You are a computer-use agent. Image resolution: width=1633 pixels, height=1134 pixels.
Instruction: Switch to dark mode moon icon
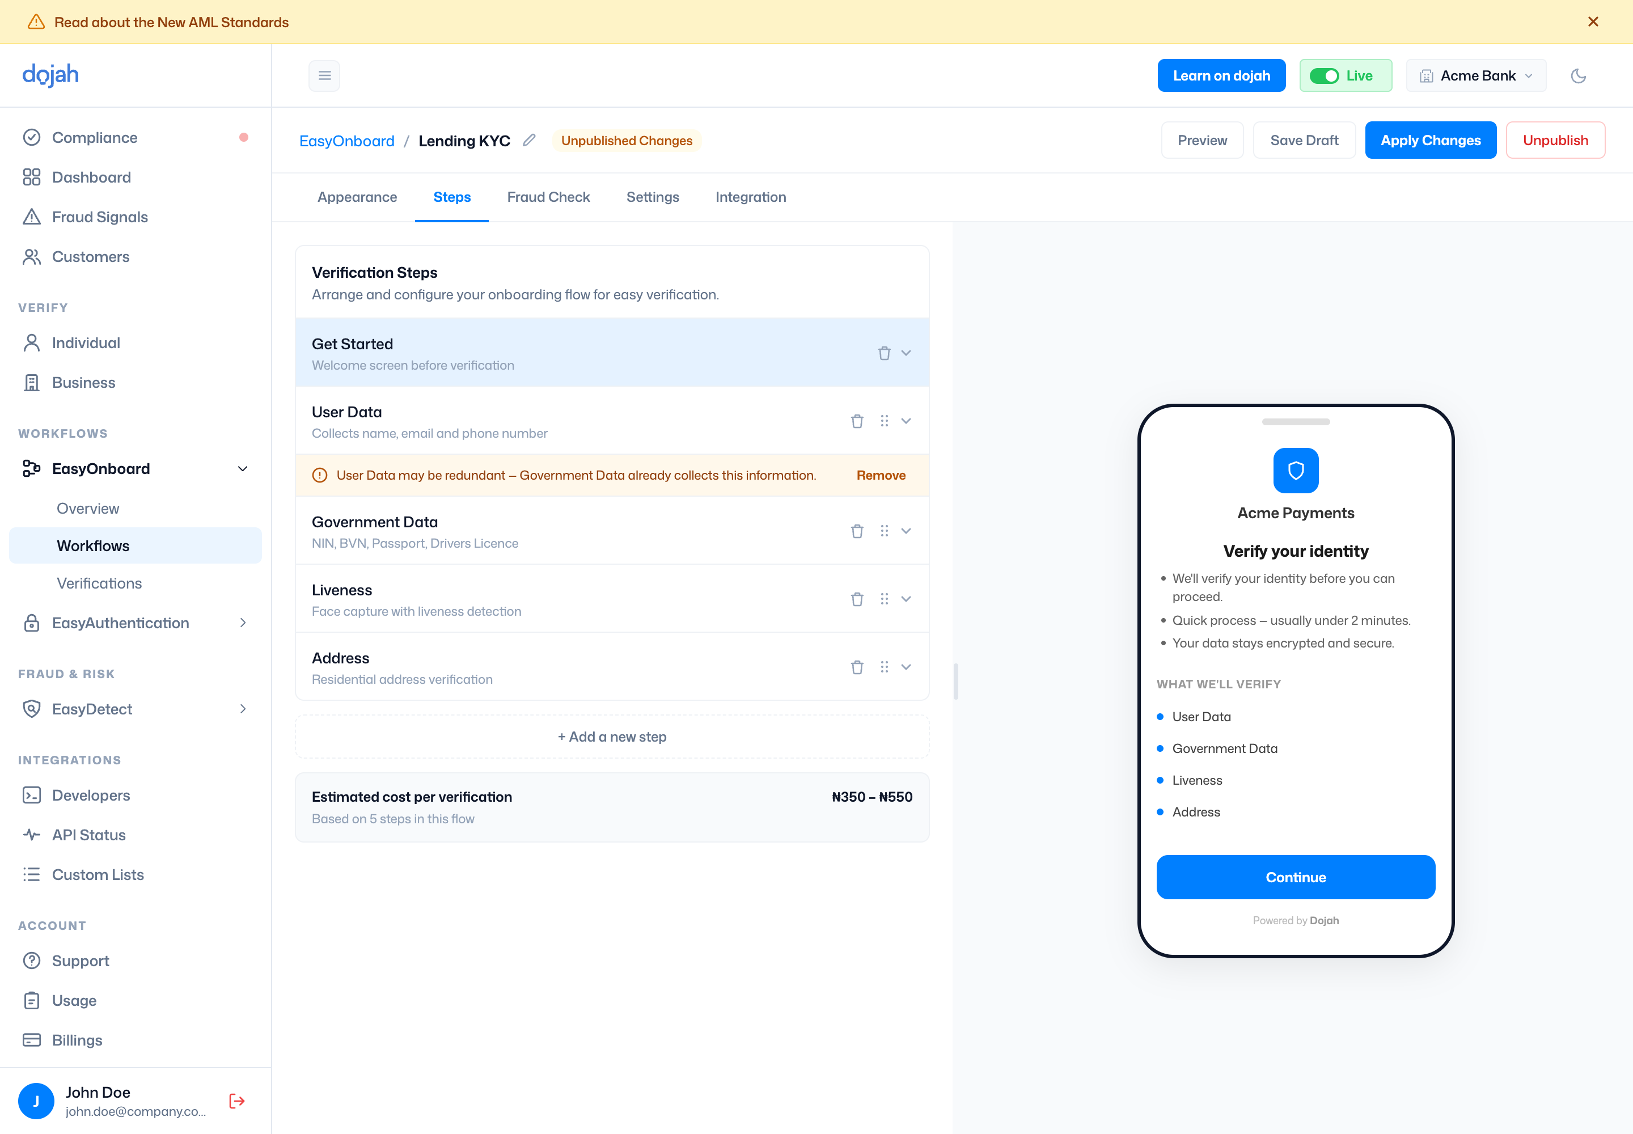[1578, 75]
